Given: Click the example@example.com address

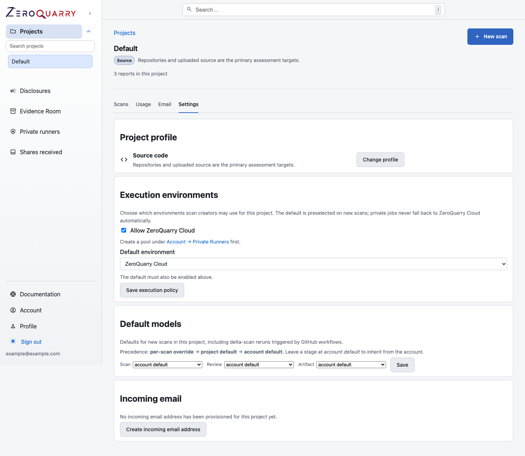Looking at the screenshot, I should pyautogui.click(x=33, y=354).
